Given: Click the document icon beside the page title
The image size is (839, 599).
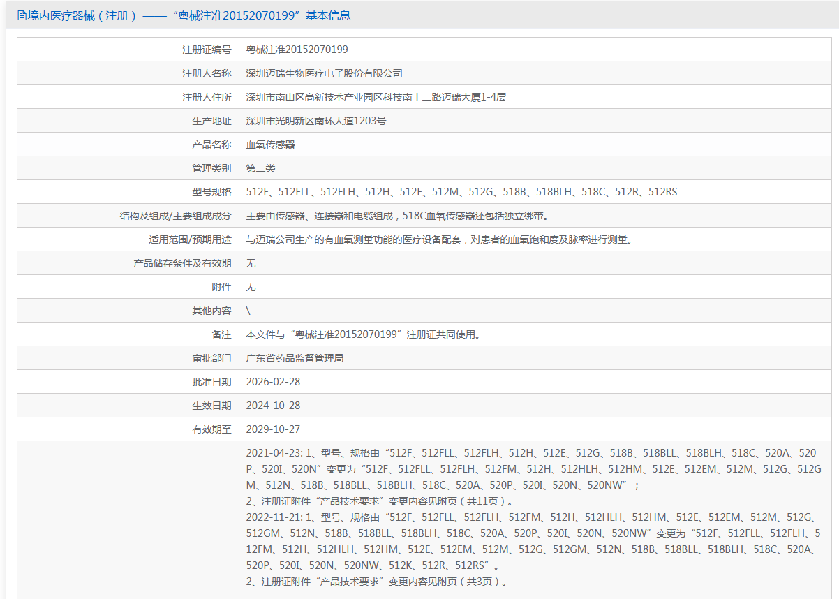Looking at the screenshot, I should point(22,15).
